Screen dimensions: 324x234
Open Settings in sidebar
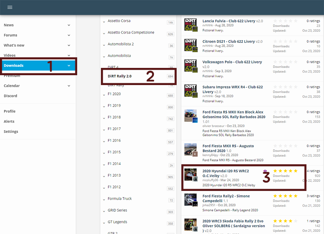coord(11,131)
